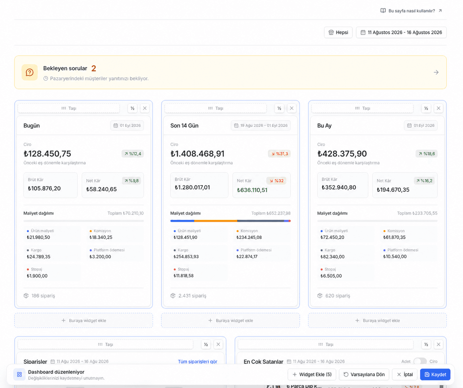The height and width of the screenshot is (388, 463).
Task: Grab the Taşı handle on En Çok Satanlar widget
Action: [x=326, y=344]
